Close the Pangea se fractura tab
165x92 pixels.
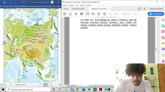[110, 9]
